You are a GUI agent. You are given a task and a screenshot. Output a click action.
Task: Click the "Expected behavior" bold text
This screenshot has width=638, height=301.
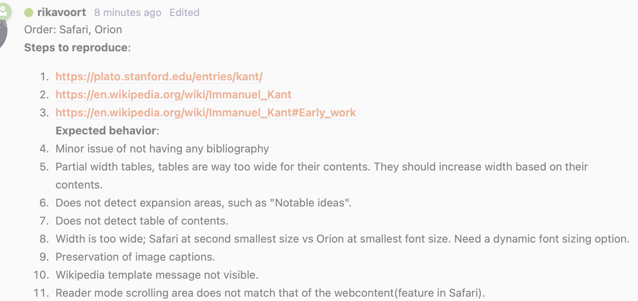(106, 131)
